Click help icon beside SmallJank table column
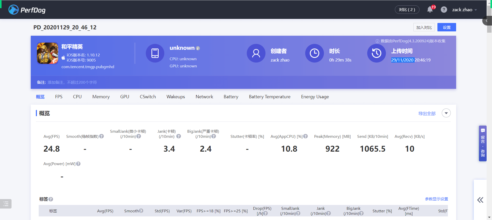 point(298,213)
